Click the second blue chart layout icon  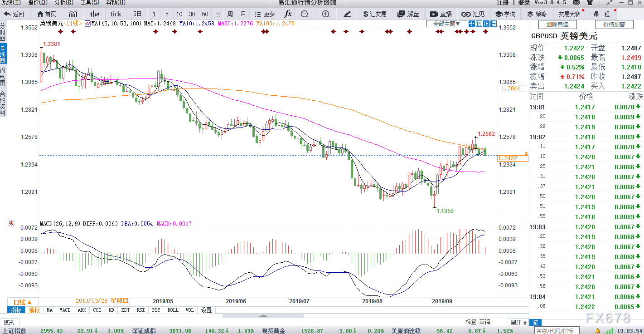coord(479,24)
